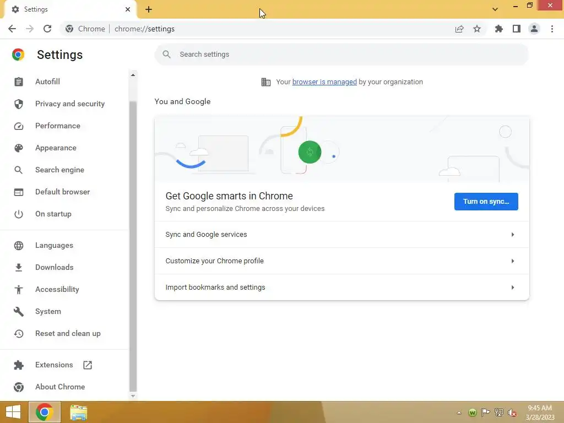This screenshot has width=564, height=423.
Task: Click the On startup power icon
Action: pos(19,214)
